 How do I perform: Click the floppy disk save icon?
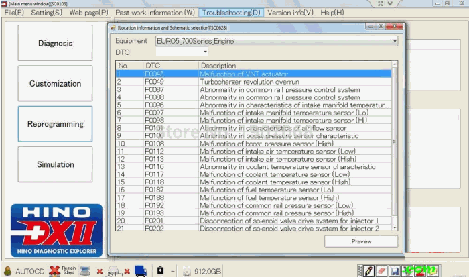[x=395, y=271]
